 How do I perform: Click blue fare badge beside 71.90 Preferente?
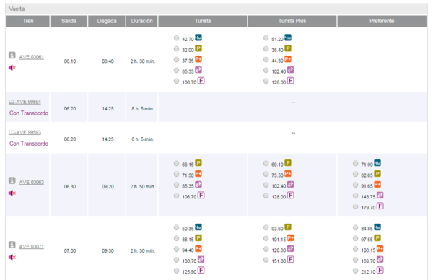pos(377,163)
